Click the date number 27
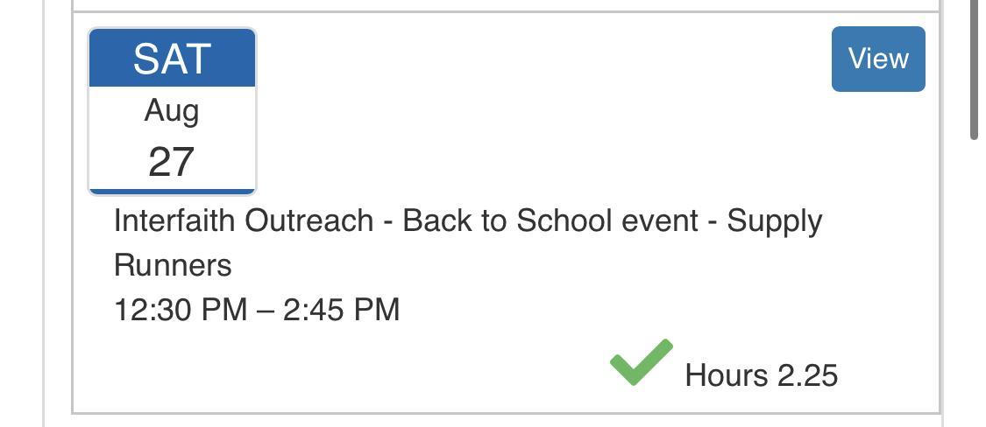 (x=172, y=162)
